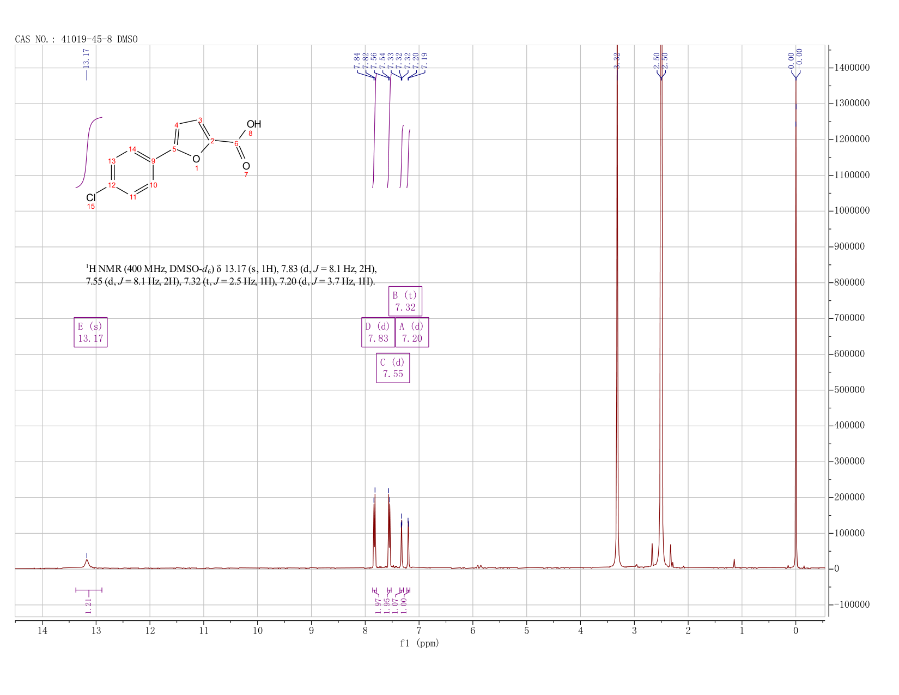Select the D (d) 7.83 multiplet label
Screen dimensions: 899x695
coord(378,332)
